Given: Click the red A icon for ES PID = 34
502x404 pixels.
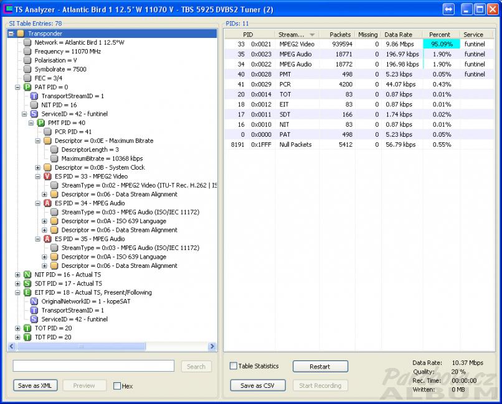Looking at the screenshot, I should (x=47, y=203).
